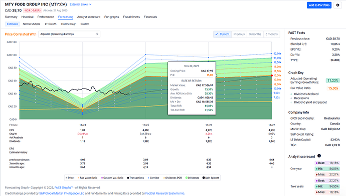The width and height of the screenshot is (346, 196).
Task: Click the Two years Beat 27,27% badge
Action: tap(327, 180)
